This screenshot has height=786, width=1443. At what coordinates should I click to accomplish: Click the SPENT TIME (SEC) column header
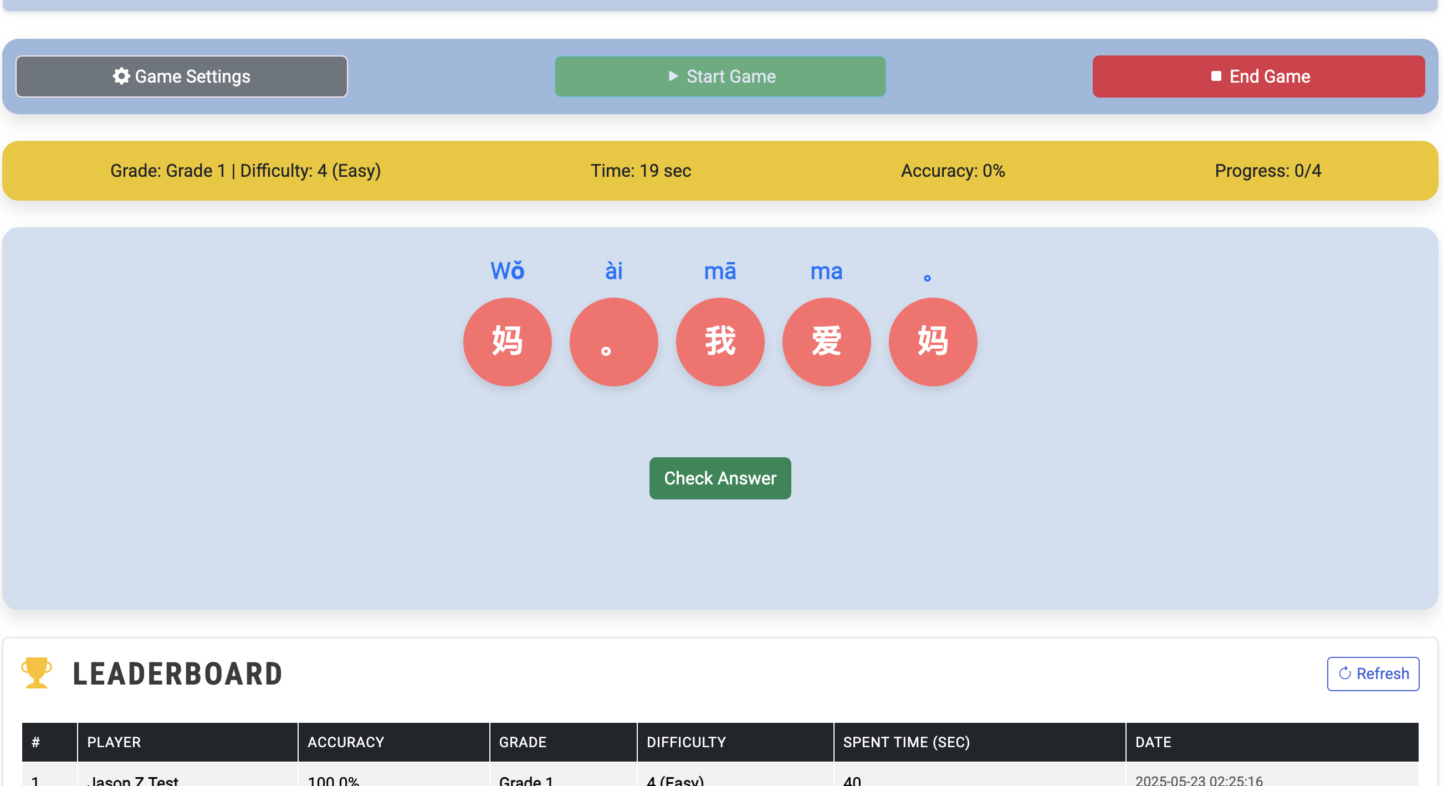coord(906,742)
